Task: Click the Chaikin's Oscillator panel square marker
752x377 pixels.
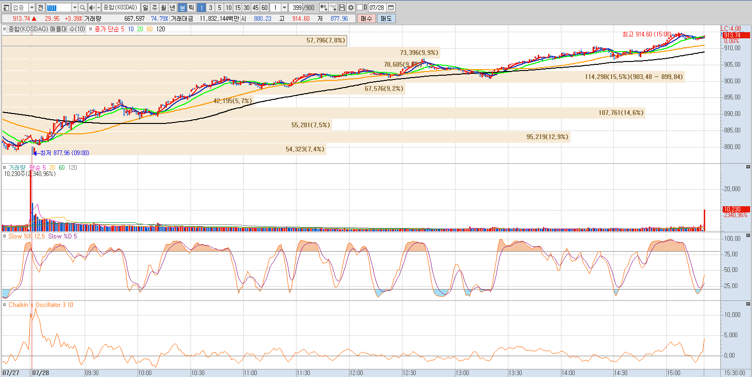Action: [x=5, y=305]
